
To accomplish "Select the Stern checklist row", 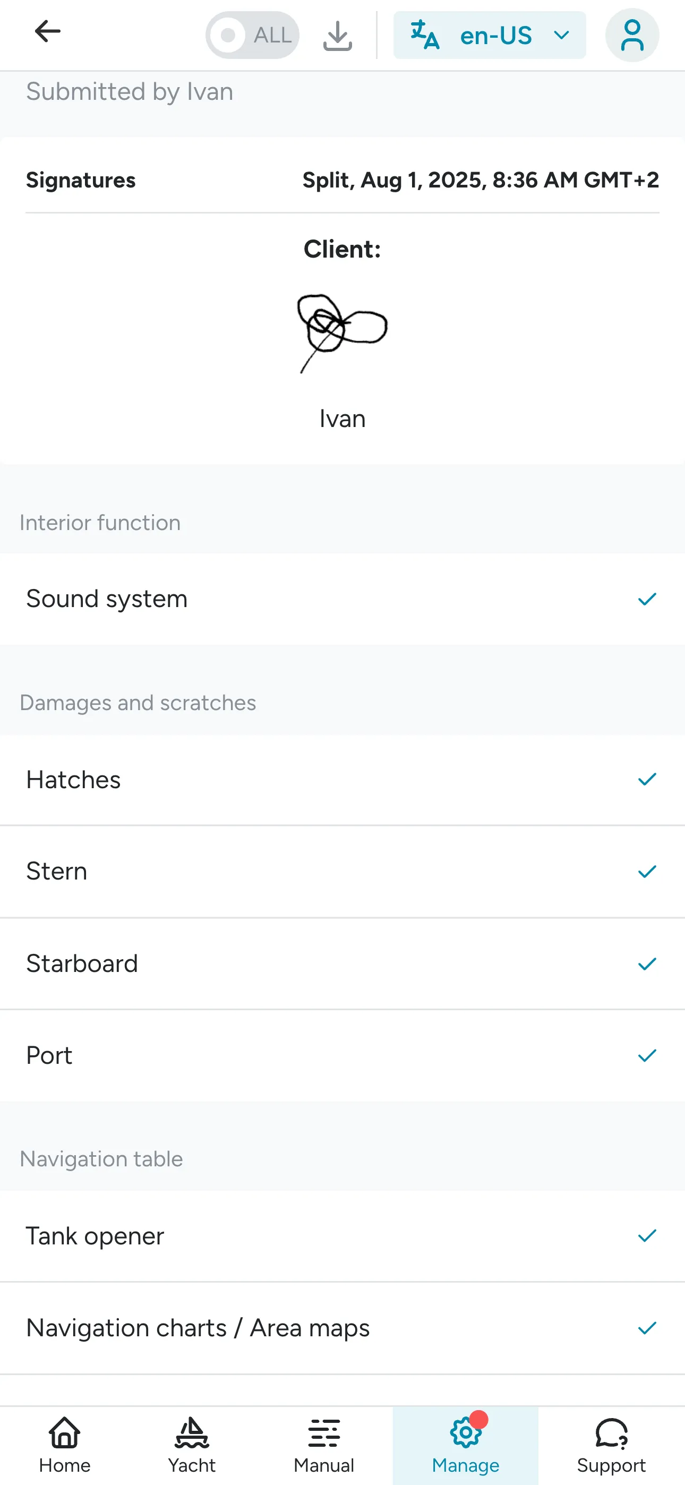I will (x=343, y=871).
